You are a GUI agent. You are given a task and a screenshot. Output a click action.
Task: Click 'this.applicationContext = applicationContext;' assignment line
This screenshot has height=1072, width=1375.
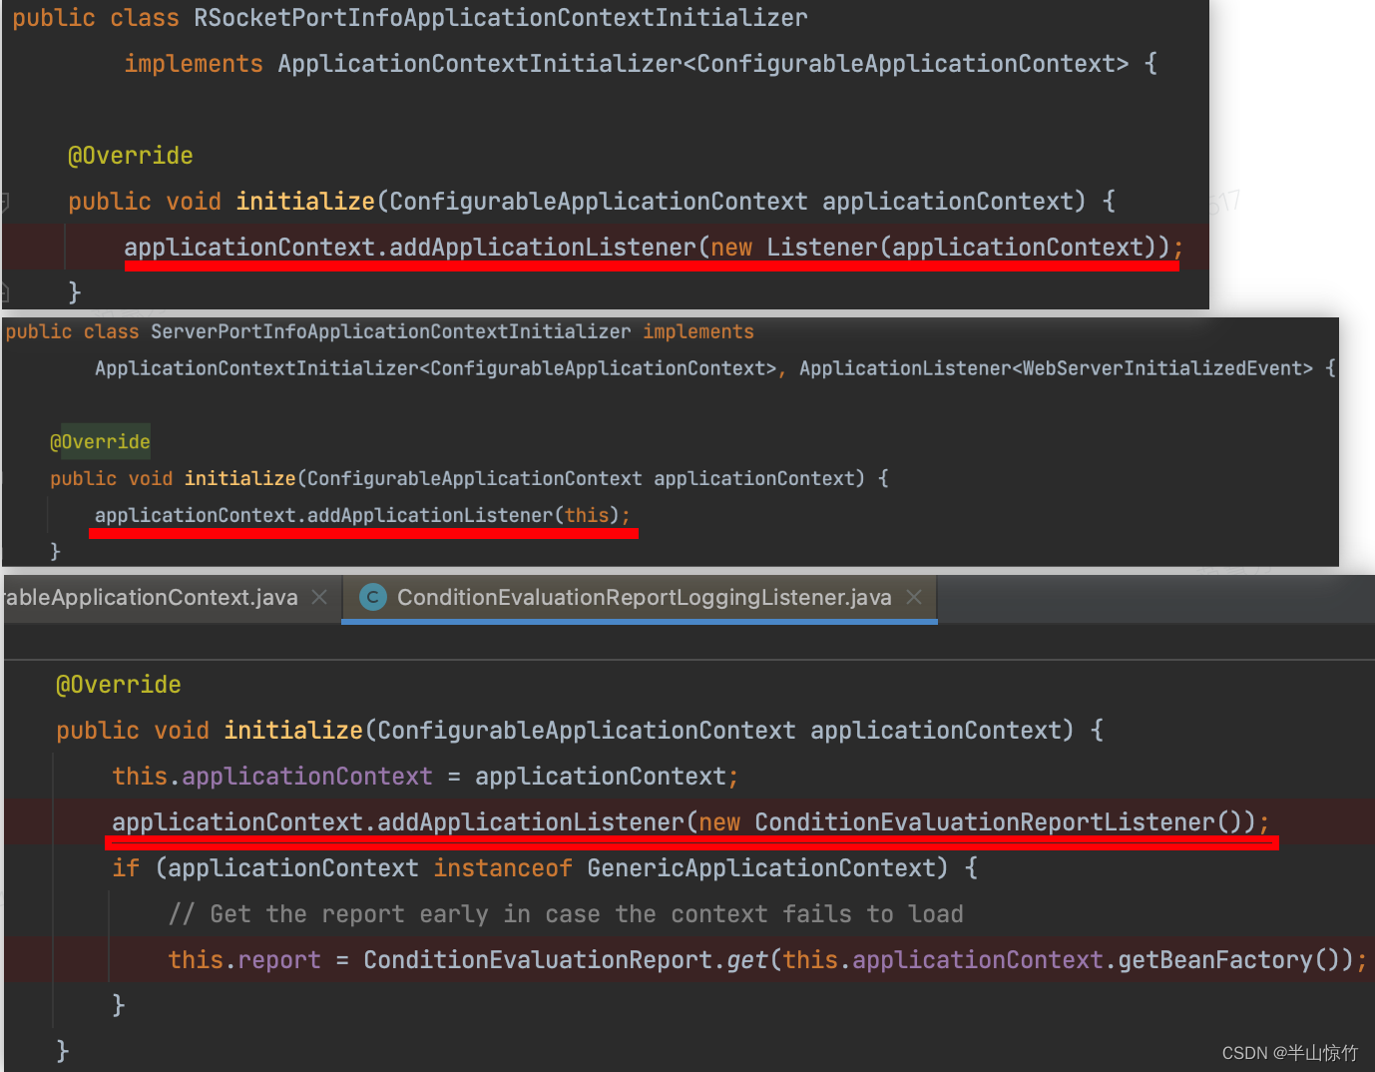click(426, 776)
